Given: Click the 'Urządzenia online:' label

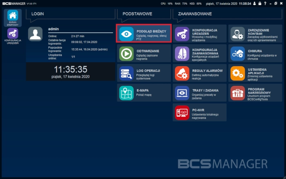Looking at the screenshot, I should (x=55, y=57).
